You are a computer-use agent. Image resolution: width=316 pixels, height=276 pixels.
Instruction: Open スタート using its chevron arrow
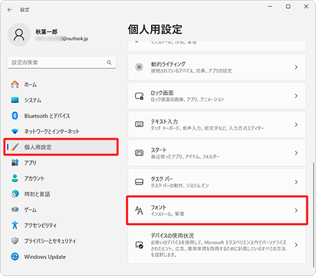pos(296,153)
